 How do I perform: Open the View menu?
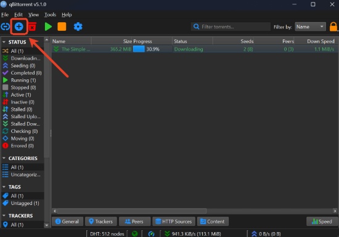[x=33, y=15]
